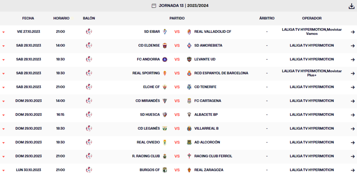Click the FECHA column header
Screen dimensions: 357x177
click(x=28, y=18)
